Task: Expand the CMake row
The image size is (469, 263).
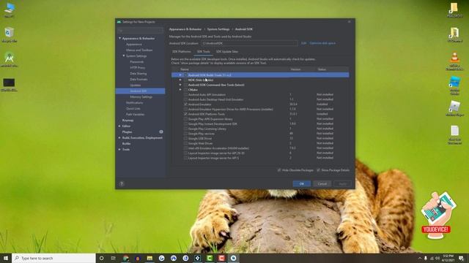Action: (180, 90)
